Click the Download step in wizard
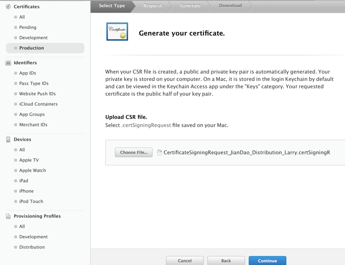 click(x=230, y=6)
